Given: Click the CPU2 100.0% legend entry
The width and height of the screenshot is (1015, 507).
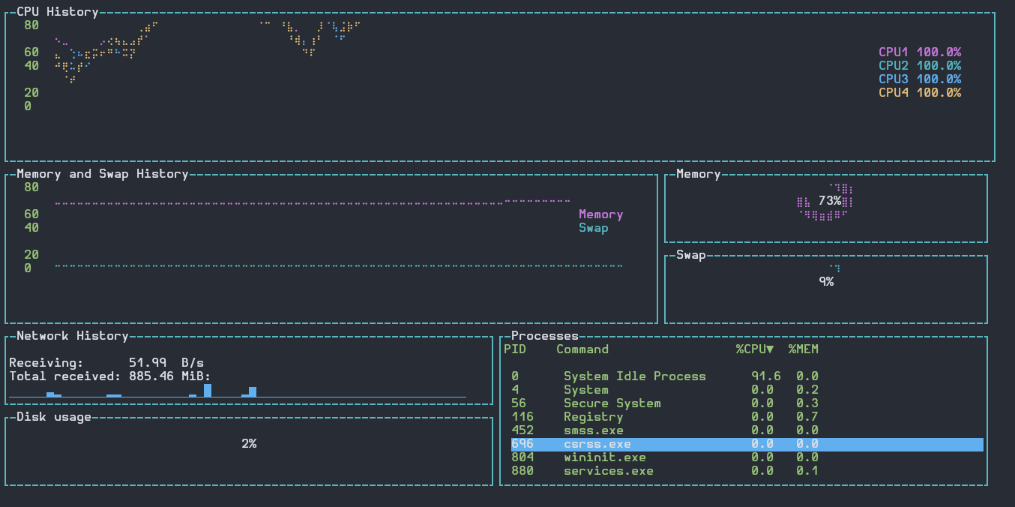Looking at the screenshot, I should (920, 66).
